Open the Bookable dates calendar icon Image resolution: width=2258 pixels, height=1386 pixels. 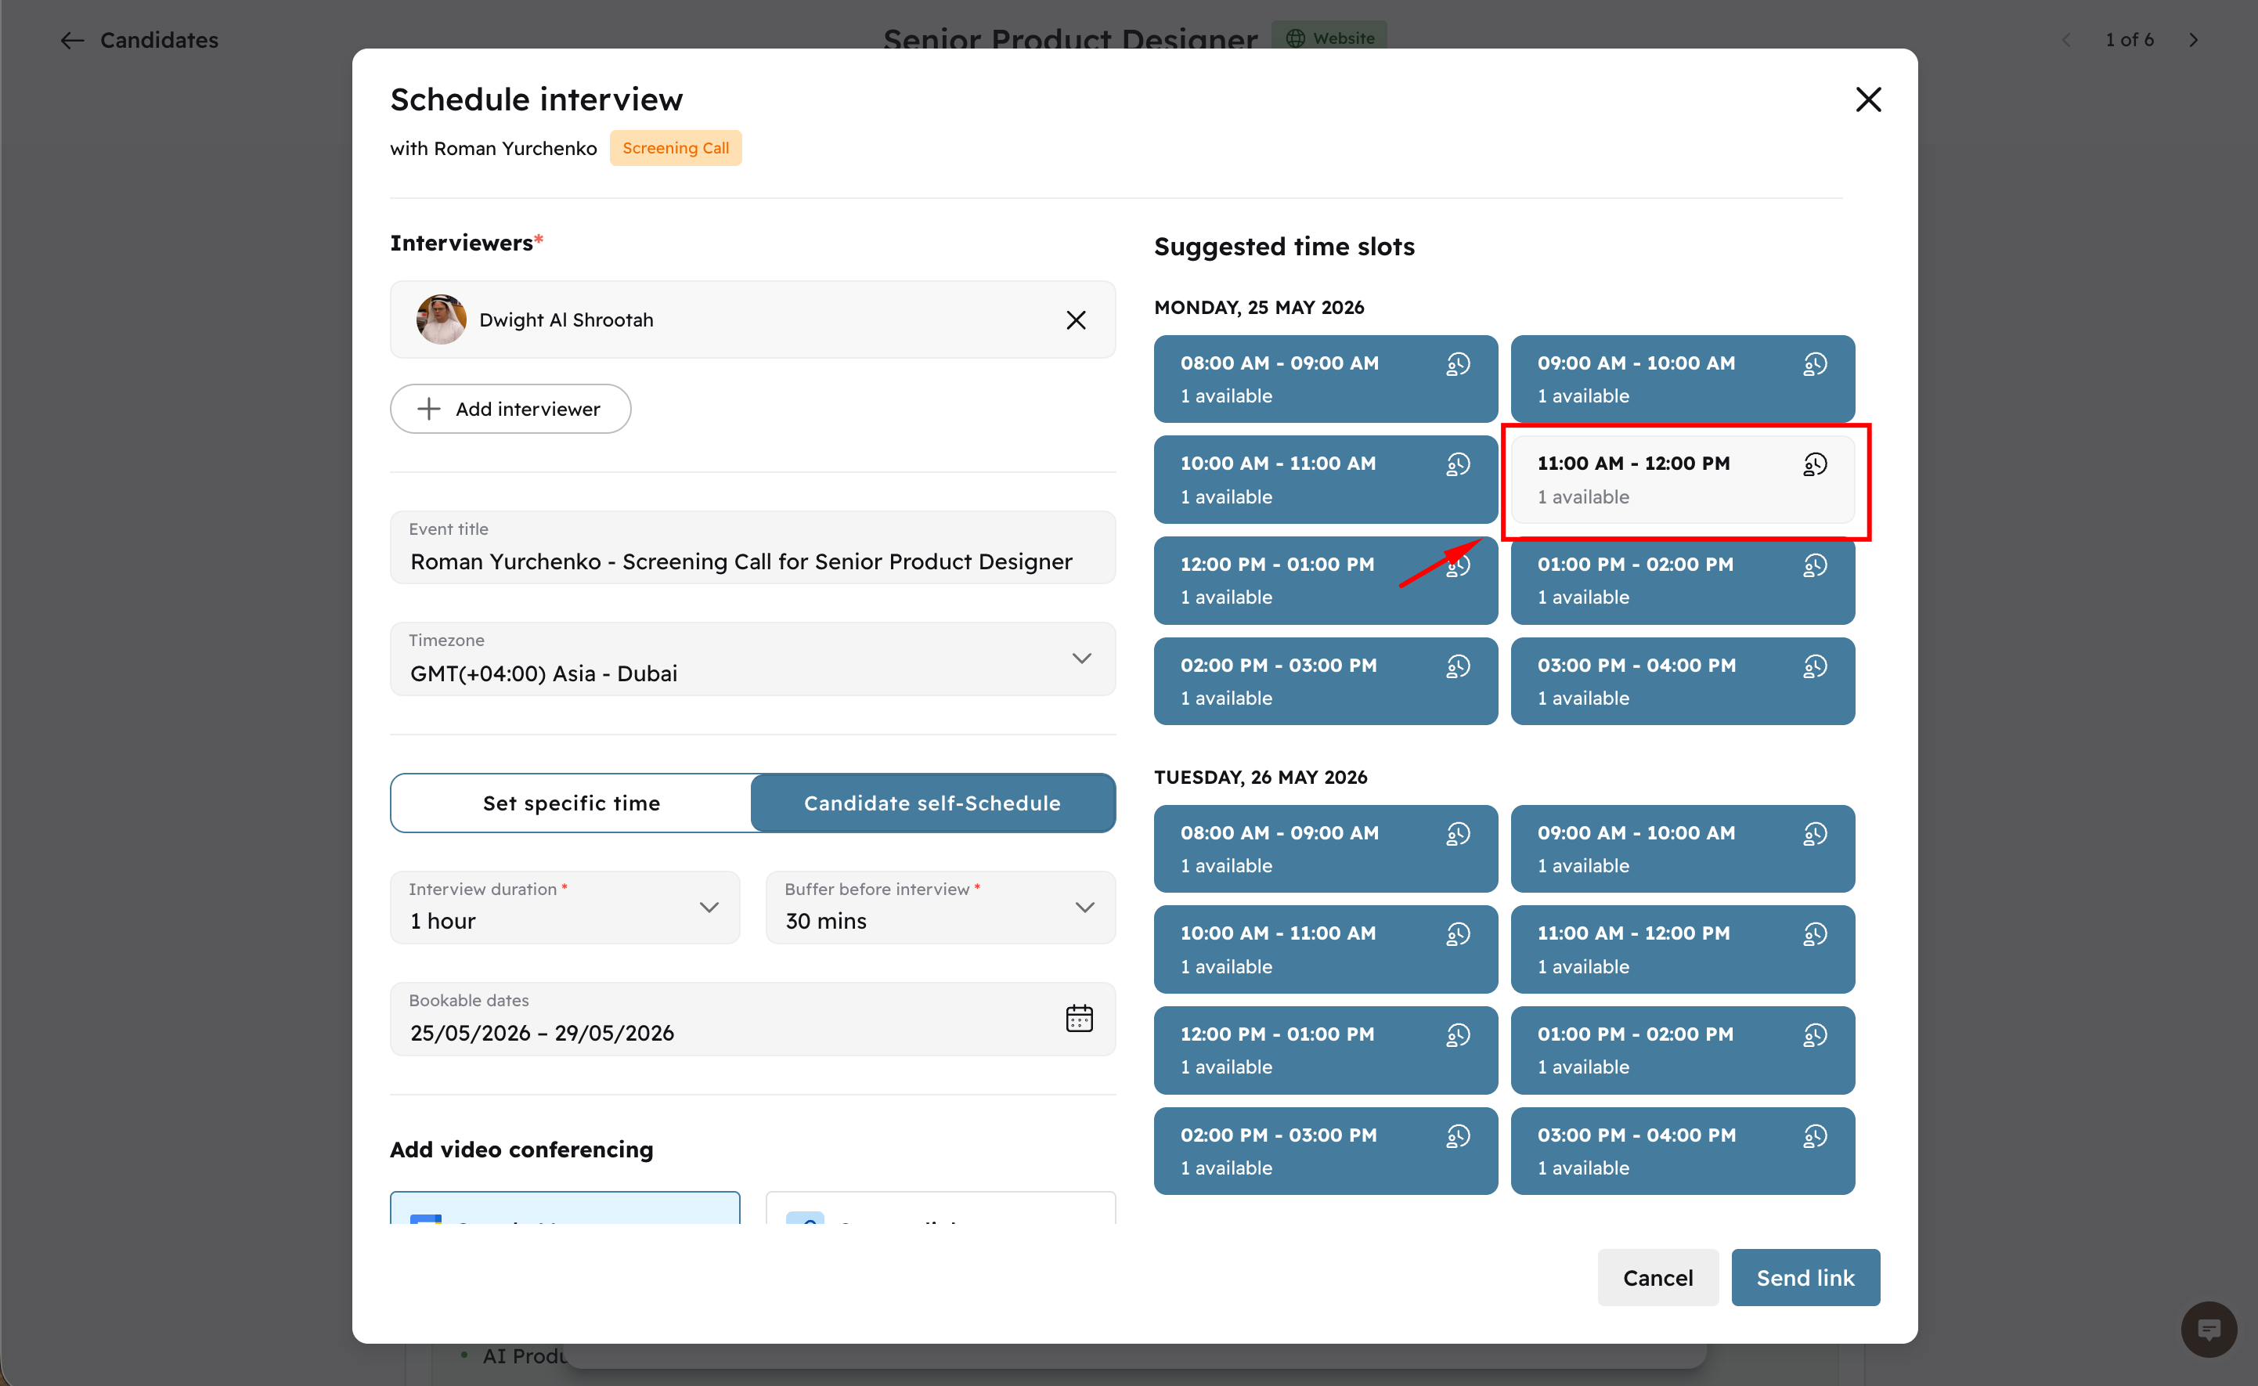pos(1079,1019)
